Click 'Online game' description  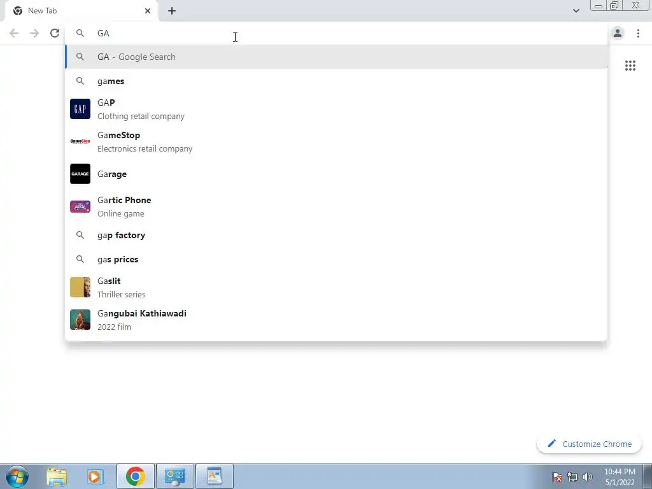pyautogui.click(x=120, y=214)
